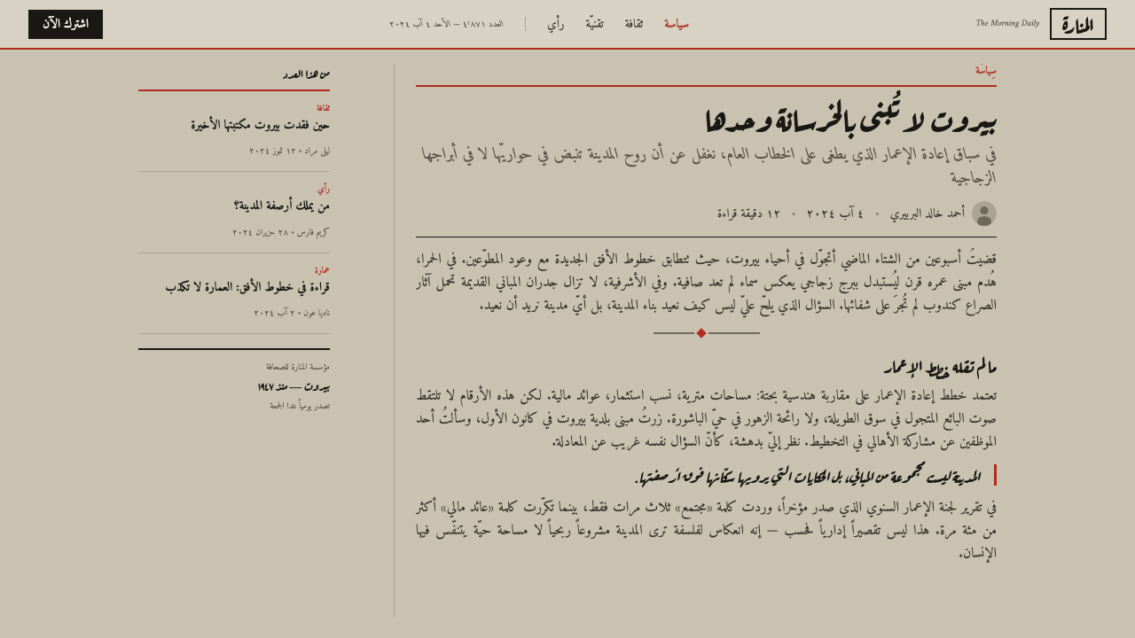Click the اشترك الآن subscribe button
This screenshot has height=638, width=1135.
(66, 24)
